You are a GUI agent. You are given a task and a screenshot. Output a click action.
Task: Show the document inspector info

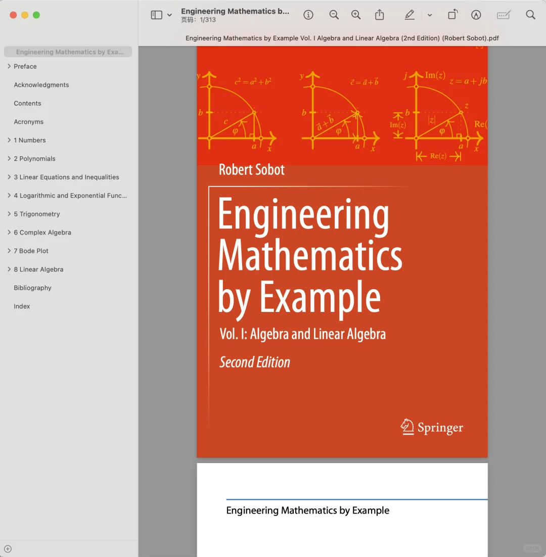[x=308, y=15]
